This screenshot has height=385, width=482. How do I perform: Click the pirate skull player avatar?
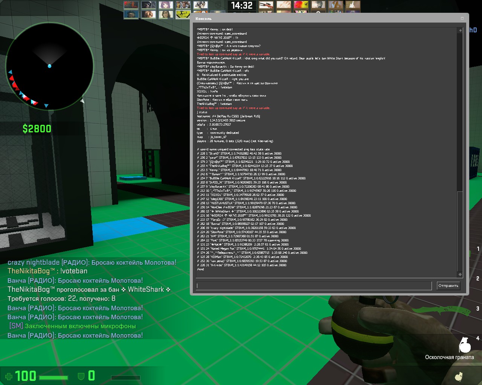click(x=201, y=5)
